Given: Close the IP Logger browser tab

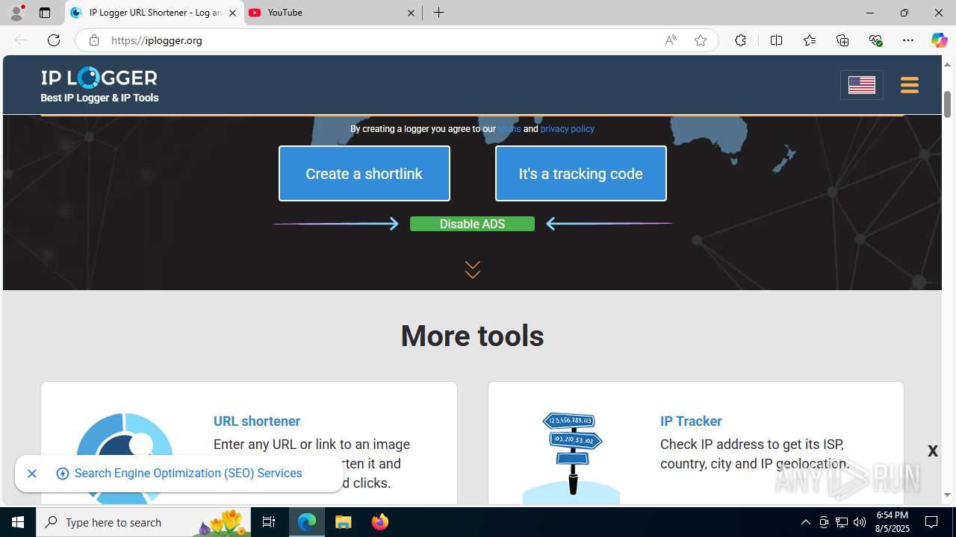Looking at the screenshot, I should pos(232,13).
